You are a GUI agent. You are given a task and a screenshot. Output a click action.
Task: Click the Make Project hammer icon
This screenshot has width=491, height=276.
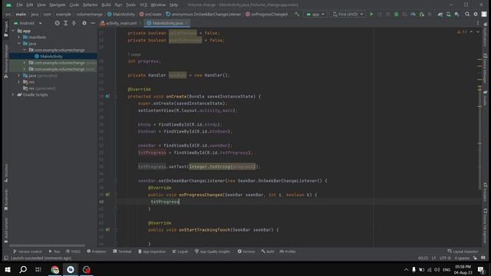coord(297,14)
